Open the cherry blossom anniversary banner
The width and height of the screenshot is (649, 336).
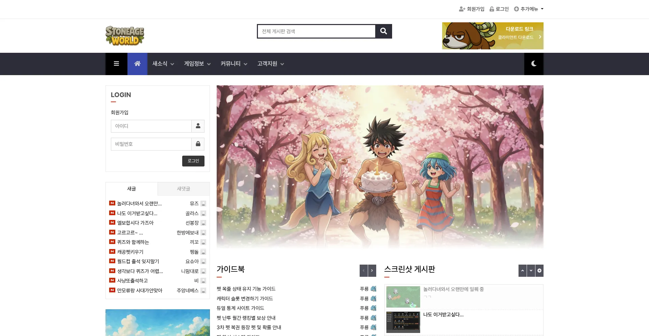380,167
